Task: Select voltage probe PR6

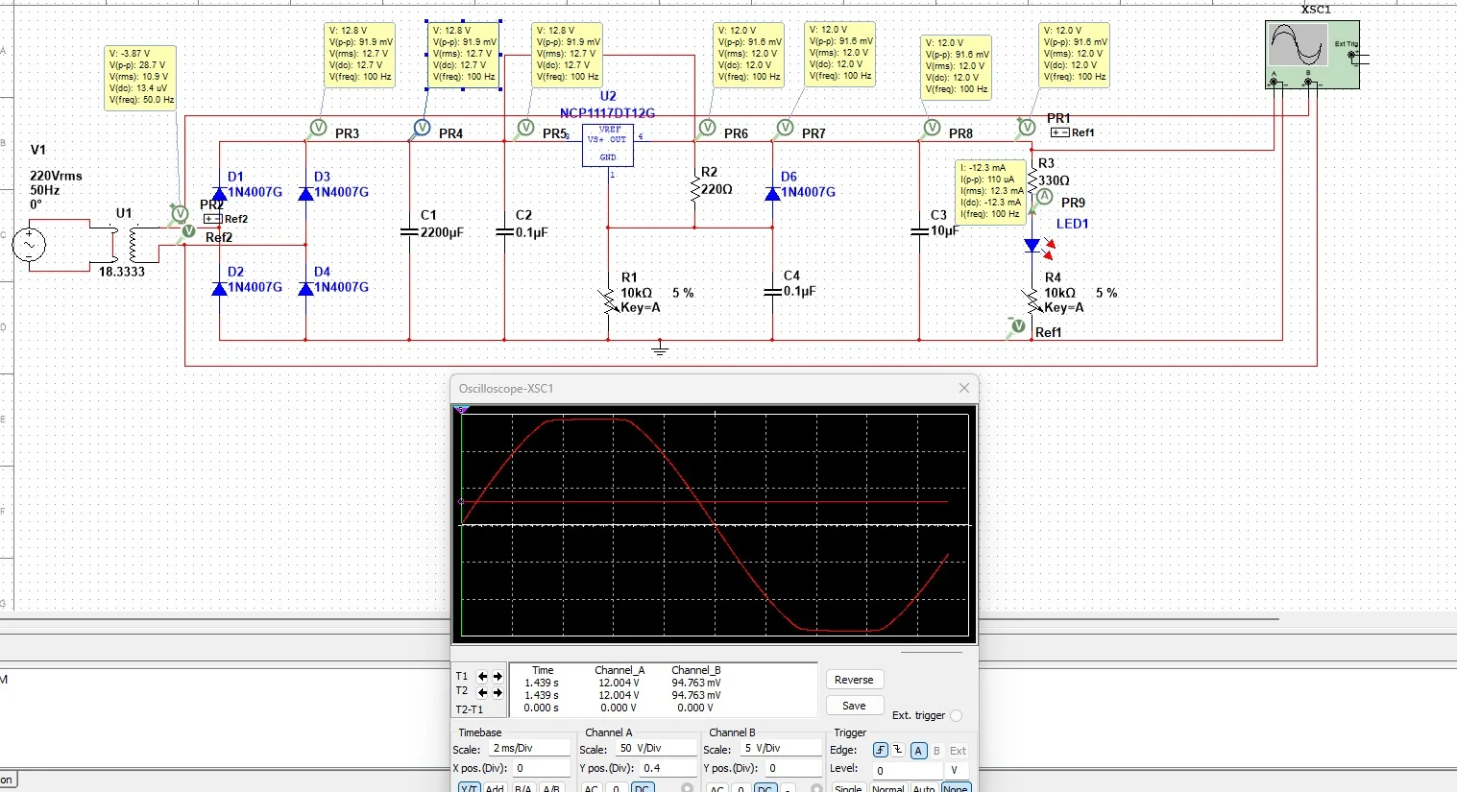Action: click(x=708, y=128)
